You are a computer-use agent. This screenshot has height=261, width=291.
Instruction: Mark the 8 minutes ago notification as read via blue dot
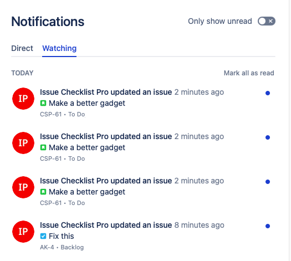(268, 226)
